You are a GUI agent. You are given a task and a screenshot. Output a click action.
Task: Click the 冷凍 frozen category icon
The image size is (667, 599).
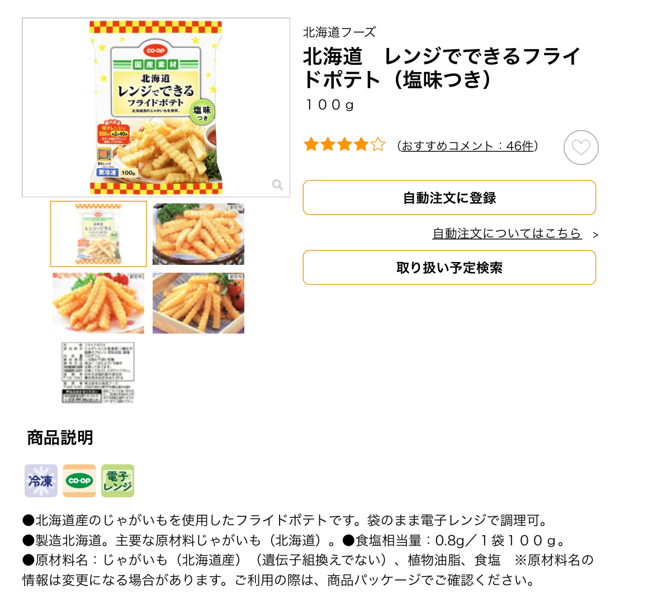(x=41, y=481)
